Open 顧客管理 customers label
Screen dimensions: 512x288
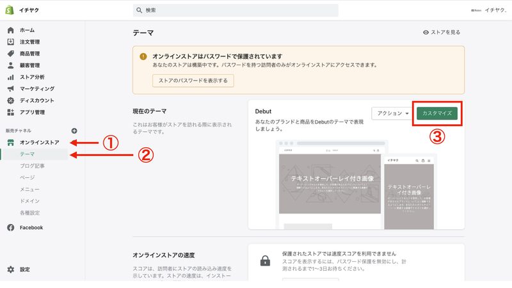(29, 65)
